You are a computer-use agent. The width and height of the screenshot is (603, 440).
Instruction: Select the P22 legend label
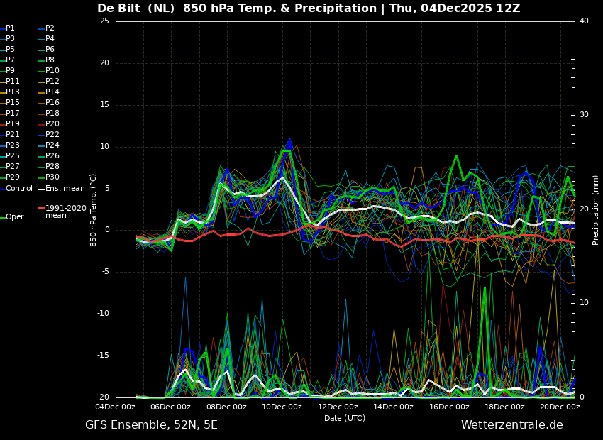click(49, 135)
